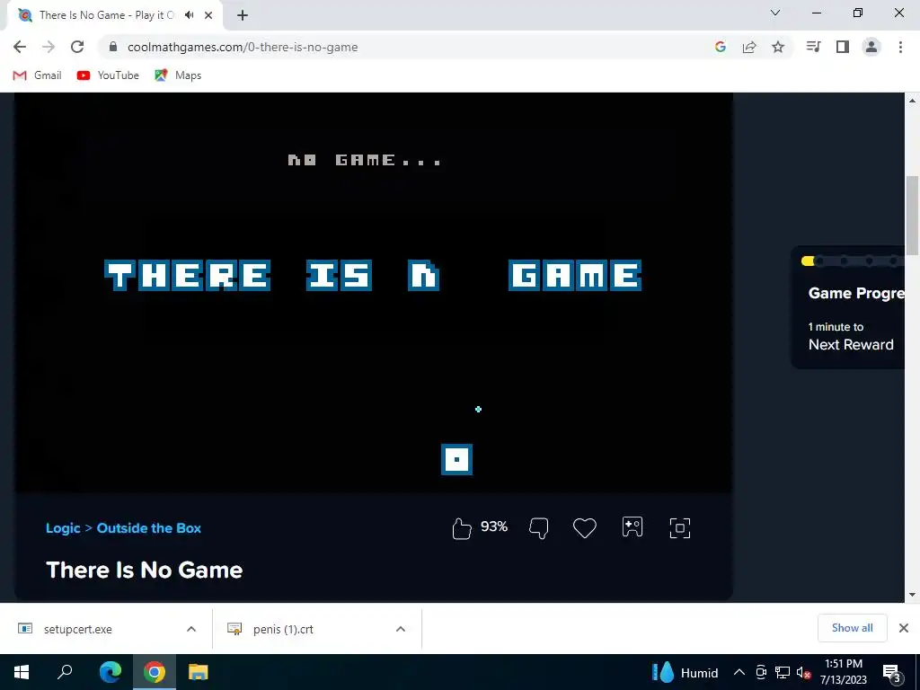
Task: Expand options for setupcert.exe download
Action: 191,629
